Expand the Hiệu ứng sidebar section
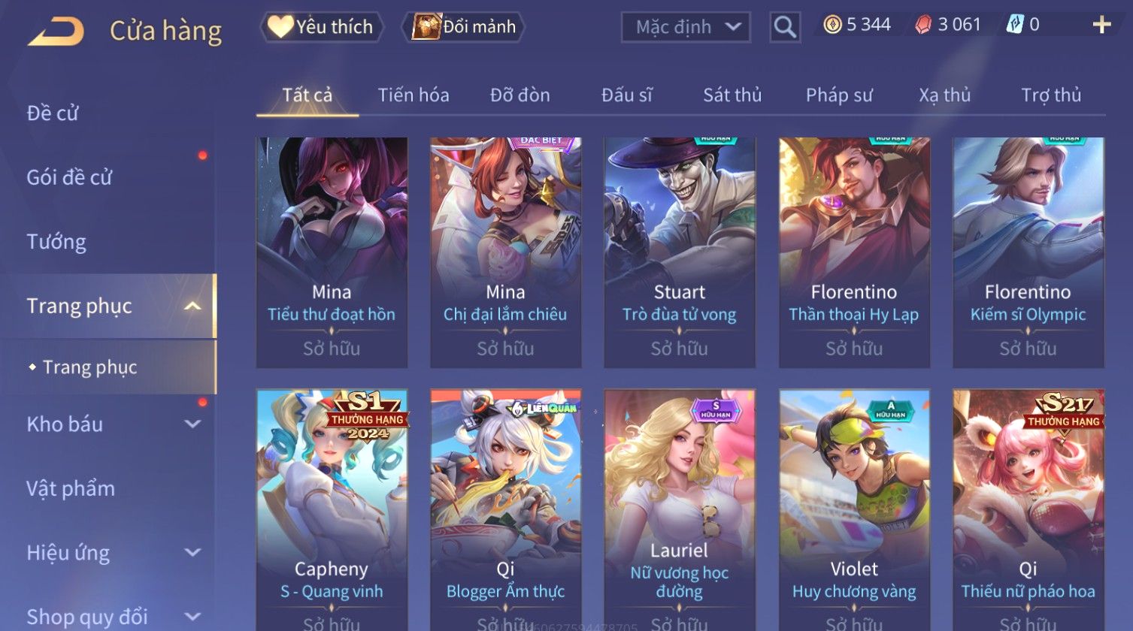1133x631 pixels. coord(193,552)
